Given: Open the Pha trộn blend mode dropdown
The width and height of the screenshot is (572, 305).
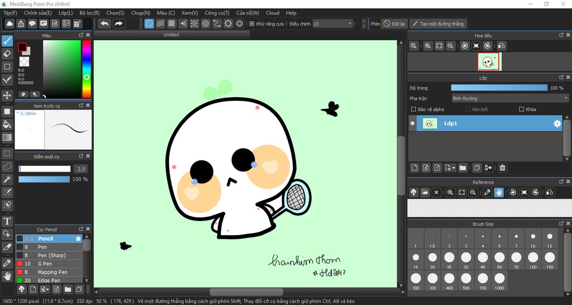Looking at the screenshot, I should (509, 98).
